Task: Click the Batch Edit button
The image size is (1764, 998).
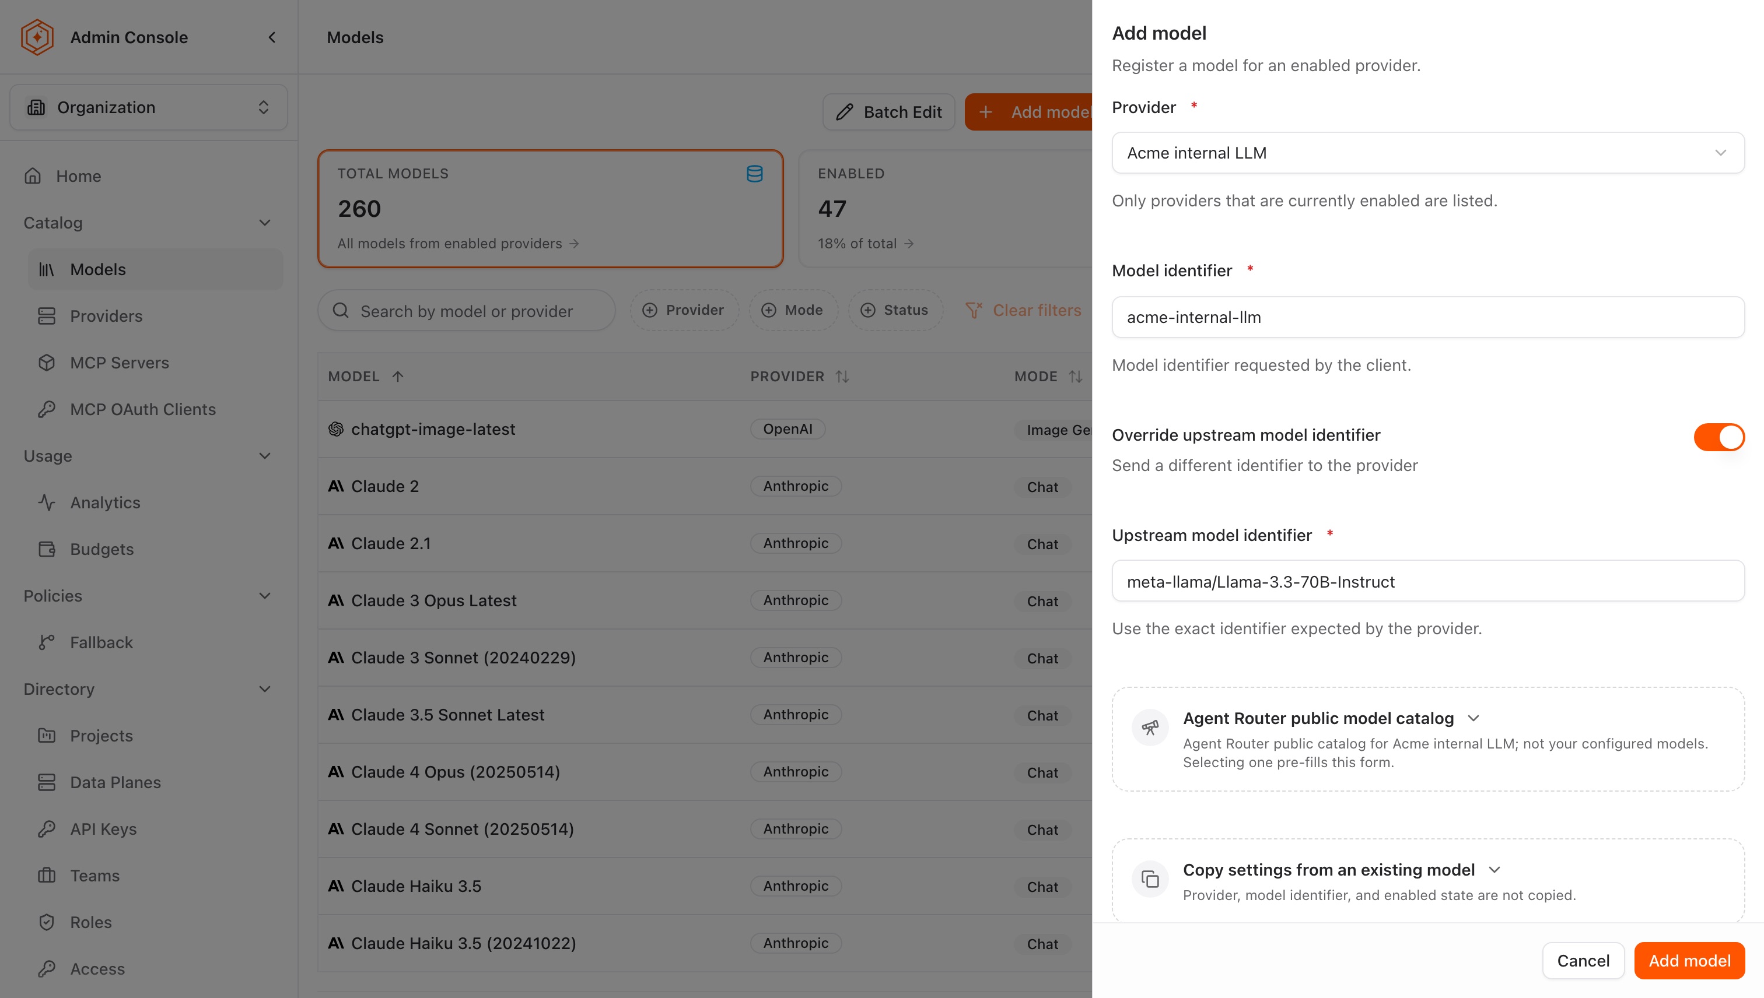Action: pyautogui.click(x=888, y=112)
